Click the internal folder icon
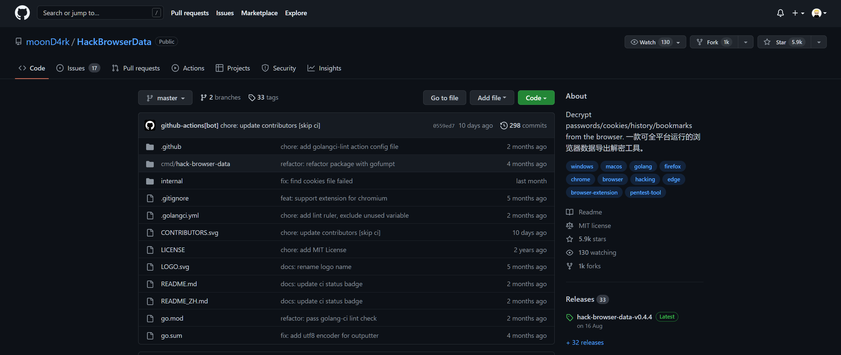This screenshot has height=355, width=841. pyautogui.click(x=150, y=181)
